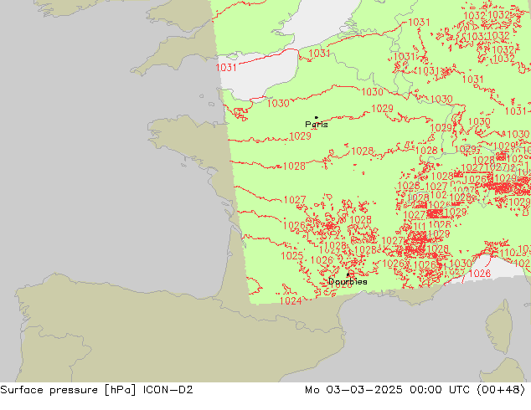531x410 pixels.
Task: Select the 1031 label beside the English Channel
Action: tap(226, 67)
